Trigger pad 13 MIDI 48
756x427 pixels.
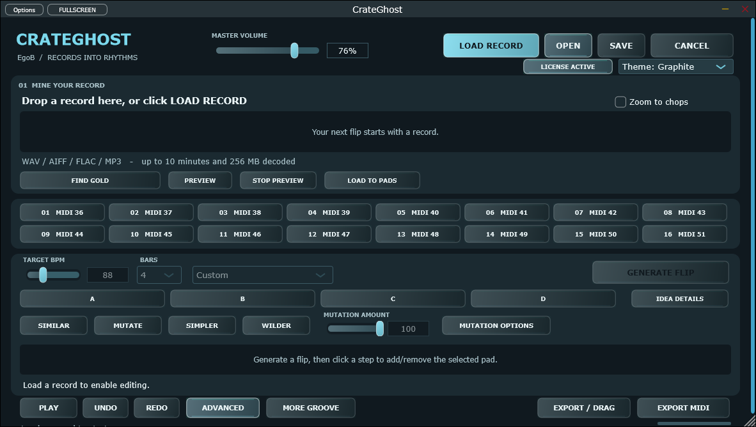pyautogui.click(x=418, y=234)
